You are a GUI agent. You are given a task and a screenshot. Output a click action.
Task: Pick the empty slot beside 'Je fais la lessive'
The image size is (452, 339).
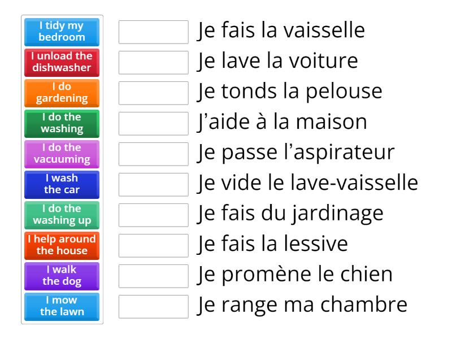pyautogui.click(x=154, y=246)
